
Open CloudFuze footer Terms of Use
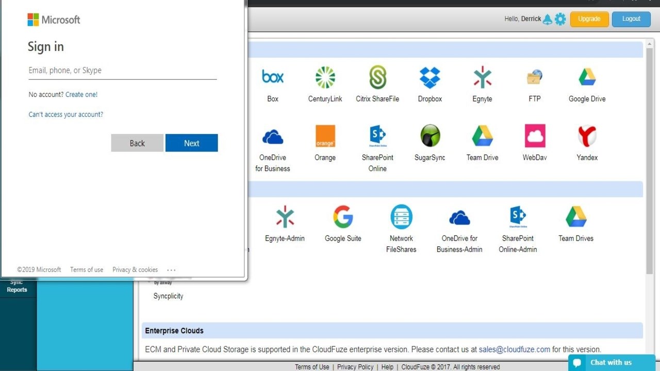(312, 367)
